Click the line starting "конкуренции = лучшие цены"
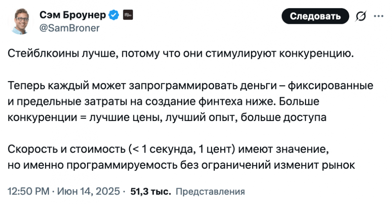 [167, 117]
